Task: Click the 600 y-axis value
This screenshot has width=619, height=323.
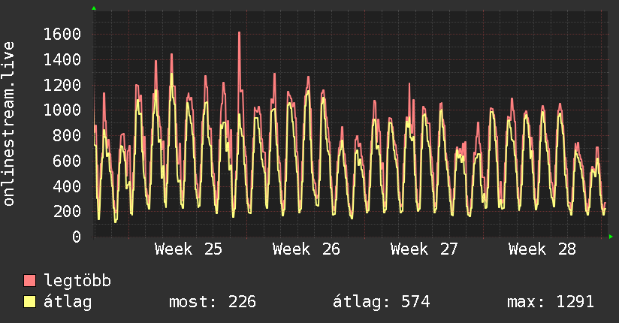Action: 67,161
